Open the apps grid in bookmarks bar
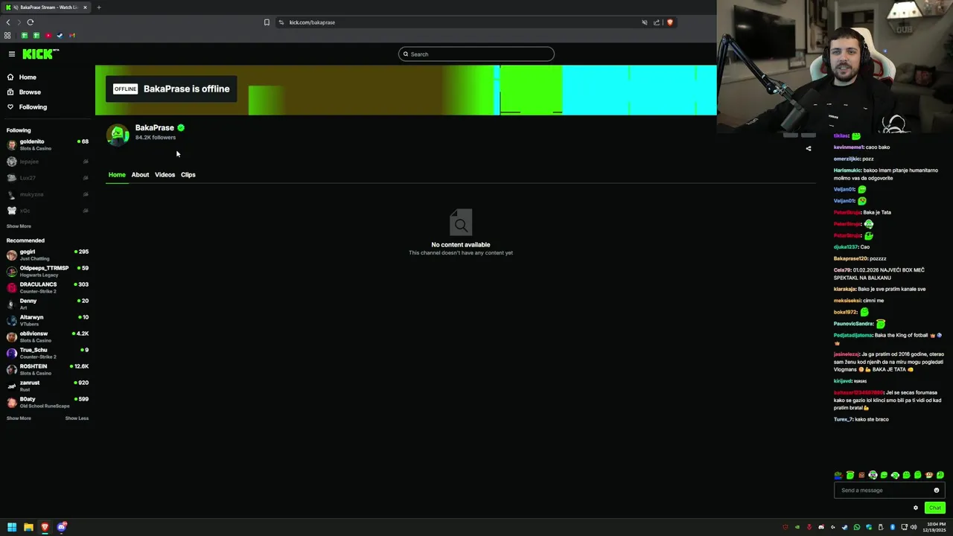 (x=7, y=36)
